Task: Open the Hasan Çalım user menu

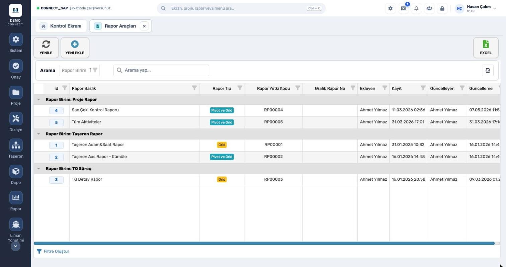Action: [476, 8]
